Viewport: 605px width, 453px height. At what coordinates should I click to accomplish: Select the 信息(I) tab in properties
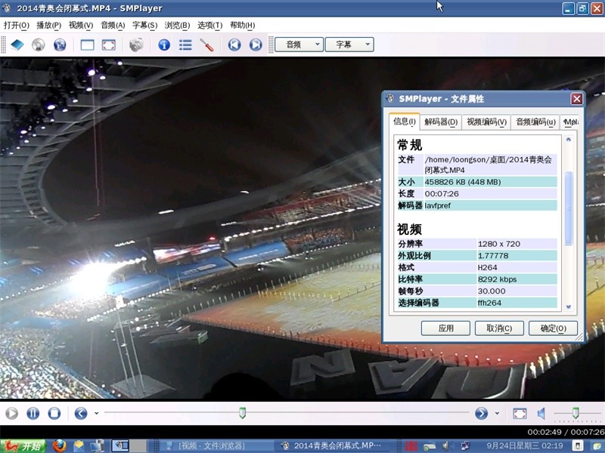[x=405, y=122]
